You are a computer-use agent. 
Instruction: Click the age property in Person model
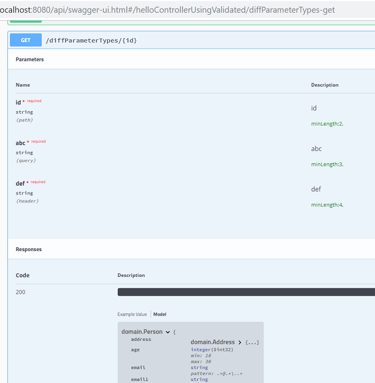pos(135,350)
